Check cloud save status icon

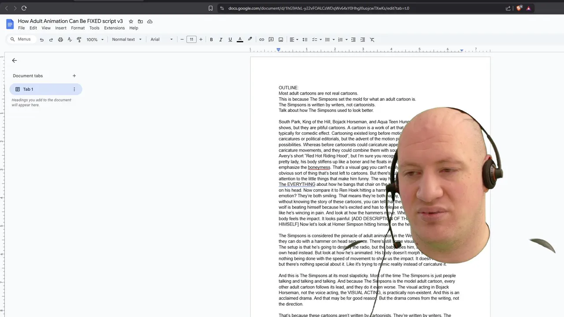point(150,21)
